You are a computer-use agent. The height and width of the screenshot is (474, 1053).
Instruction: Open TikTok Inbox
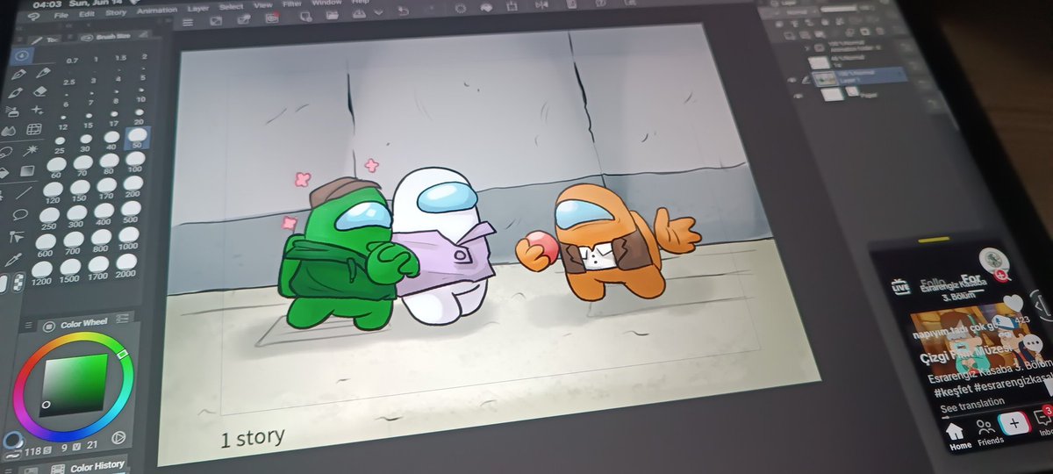(x=1044, y=421)
